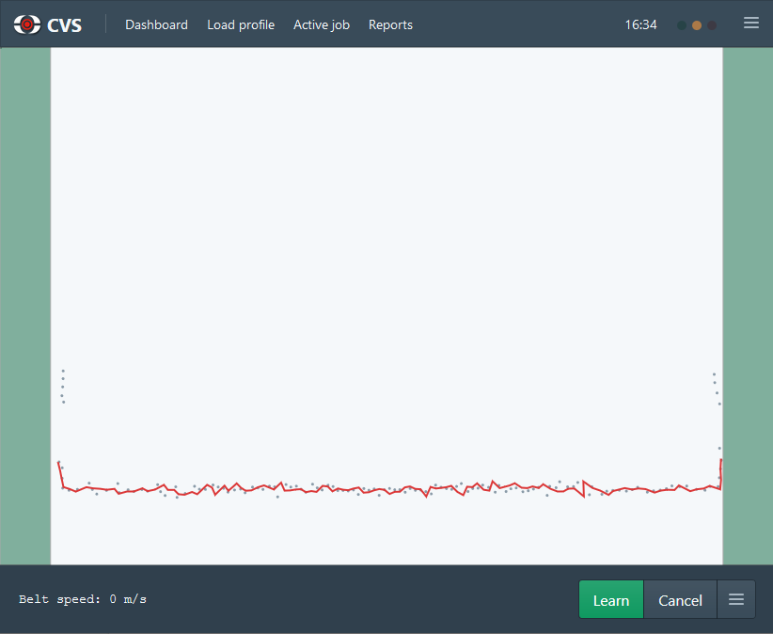
Task: Click the orange status indicator dot
Action: pos(697,25)
